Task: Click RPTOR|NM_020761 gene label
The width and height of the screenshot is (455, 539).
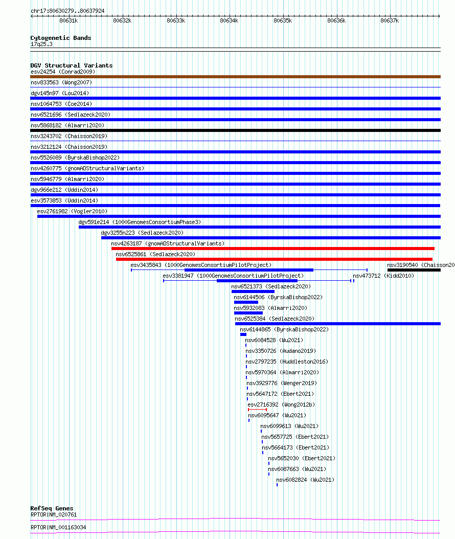Action: click(54, 514)
